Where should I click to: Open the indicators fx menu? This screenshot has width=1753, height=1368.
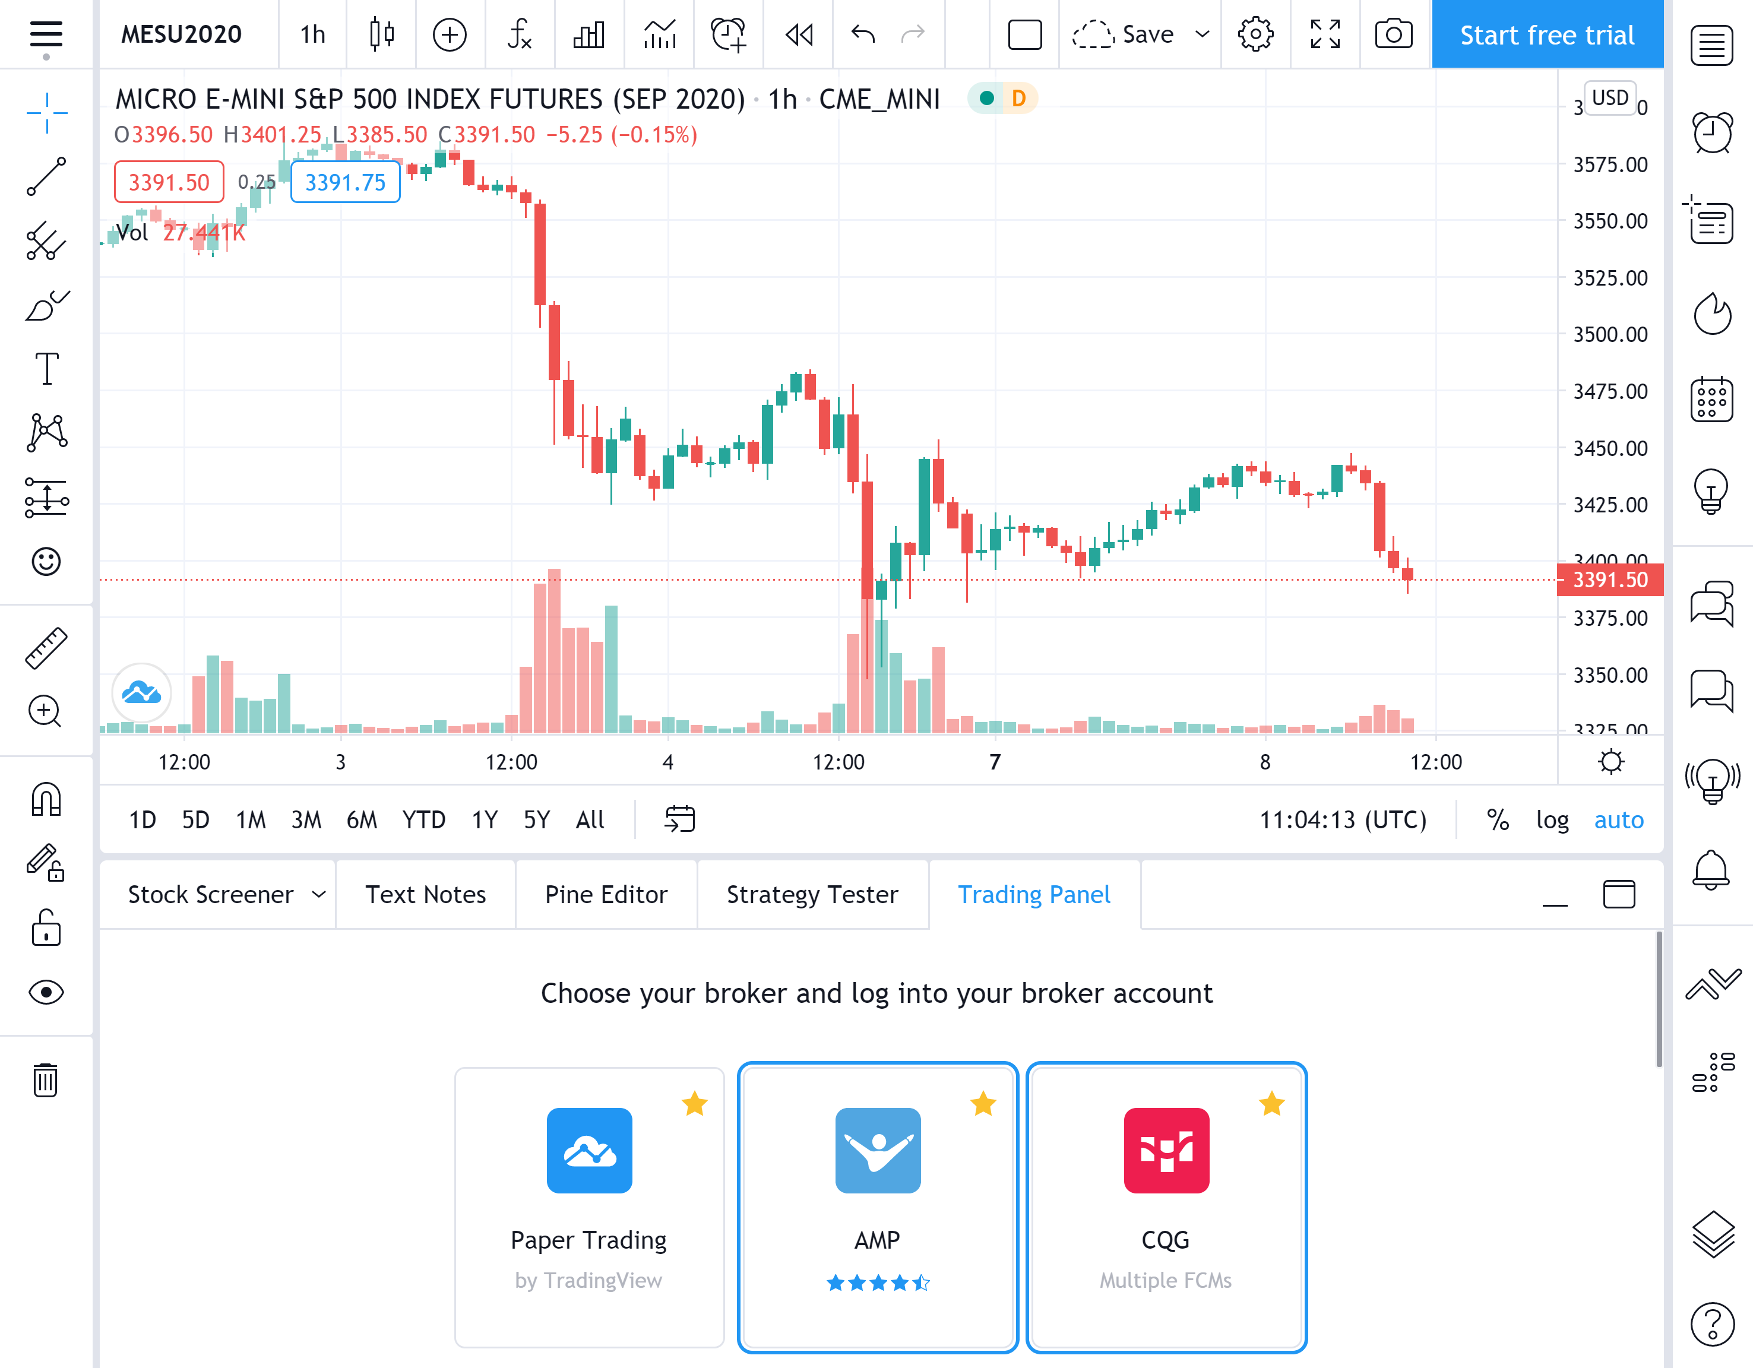coord(520,34)
